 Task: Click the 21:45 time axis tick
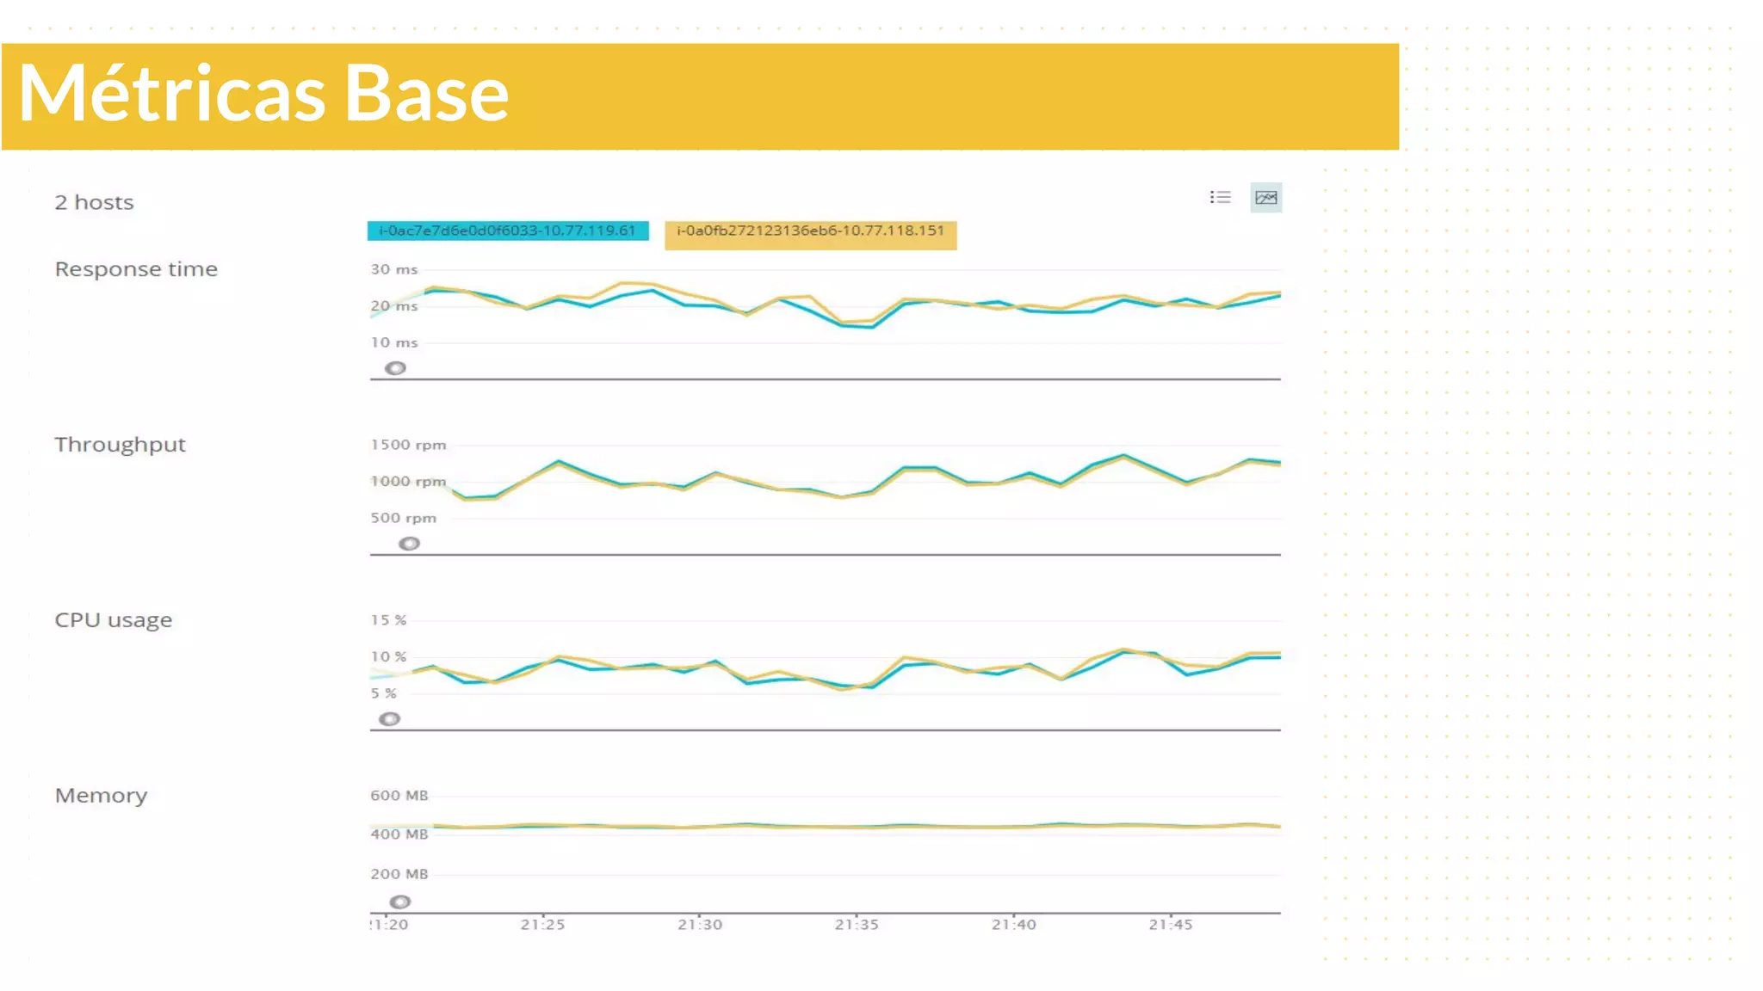click(1171, 925)
